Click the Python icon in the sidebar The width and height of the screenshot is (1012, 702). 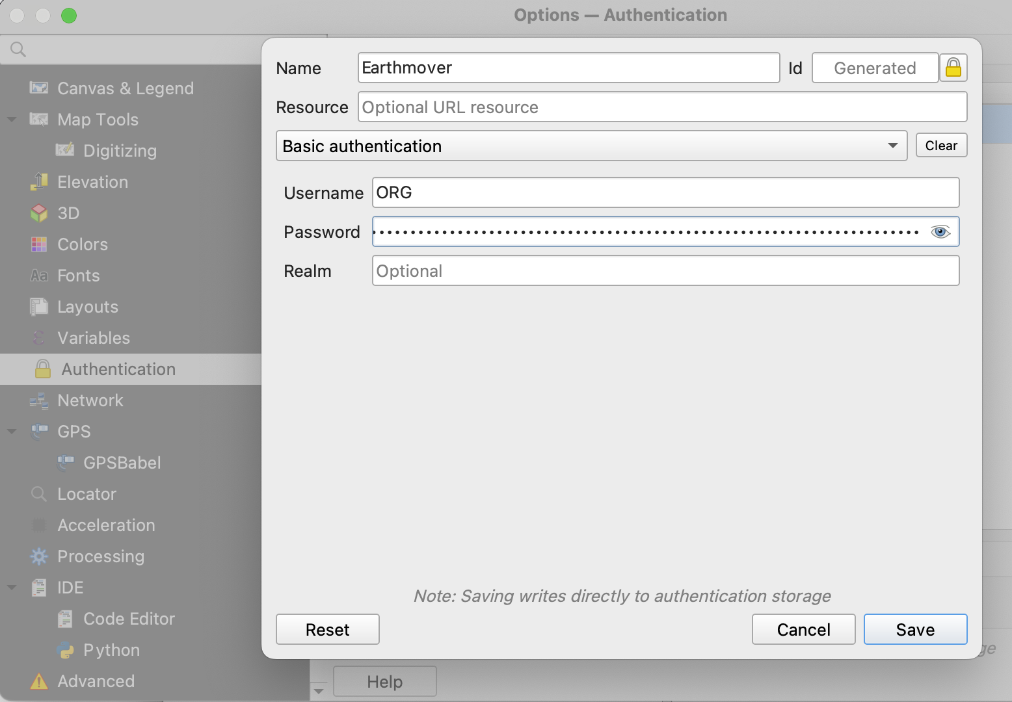(x=65, y=650)
